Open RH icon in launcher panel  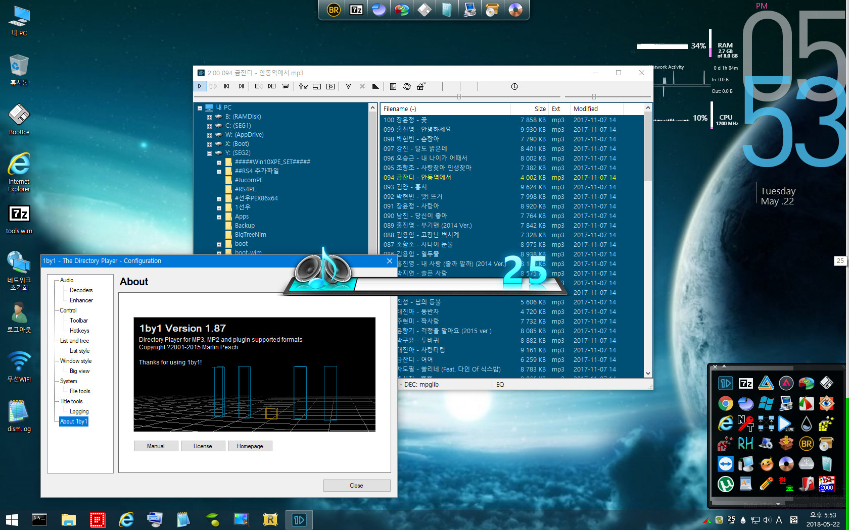pyautogui.click(x=745, y=444)
